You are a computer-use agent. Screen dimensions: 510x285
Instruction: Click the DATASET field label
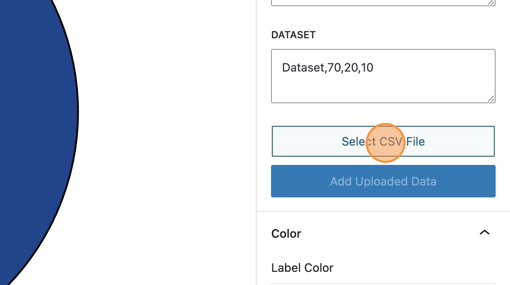(293, 35)
